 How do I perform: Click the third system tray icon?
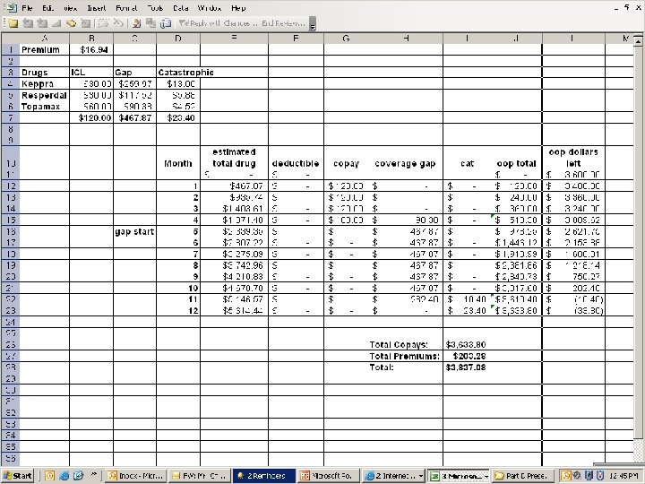pos(589,476)
